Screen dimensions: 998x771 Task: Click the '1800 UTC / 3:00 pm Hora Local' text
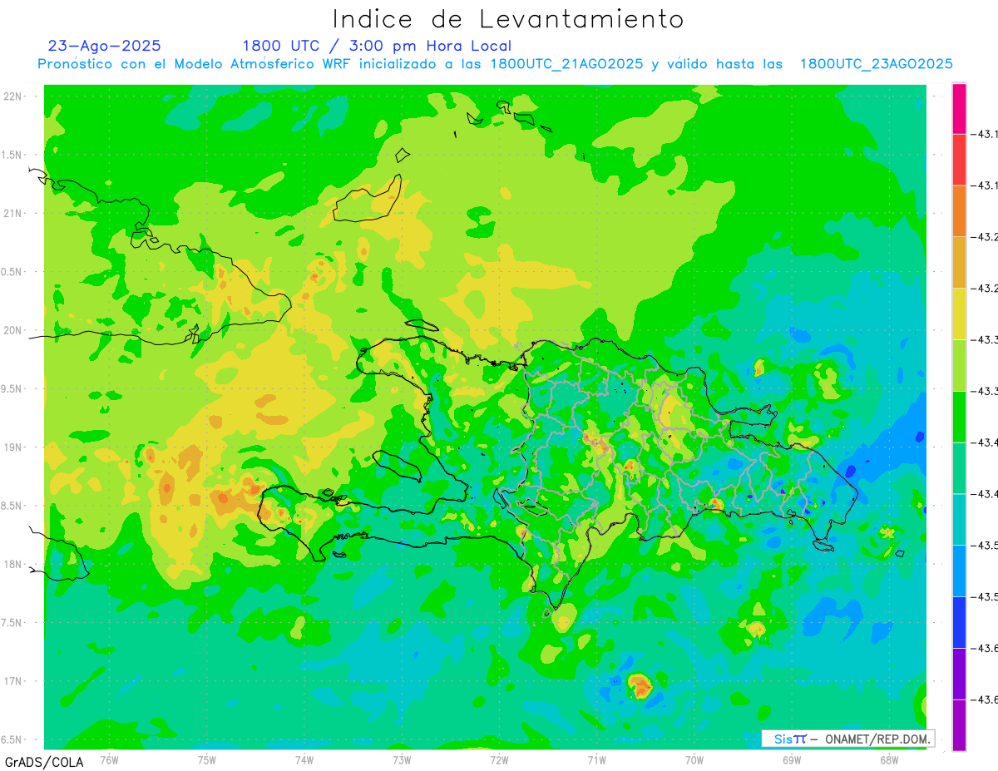click(377, 46)
